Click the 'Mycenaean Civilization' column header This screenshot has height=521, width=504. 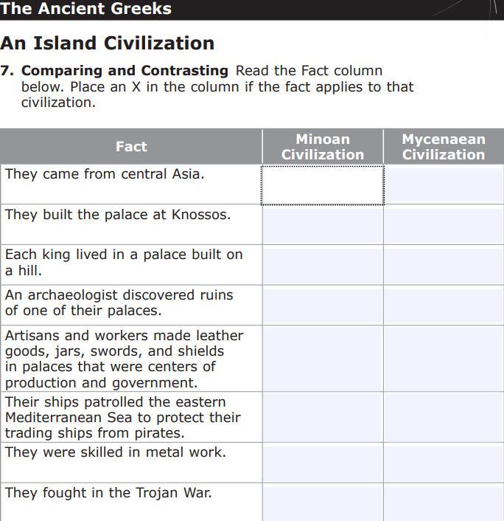(x=444, y=147)
